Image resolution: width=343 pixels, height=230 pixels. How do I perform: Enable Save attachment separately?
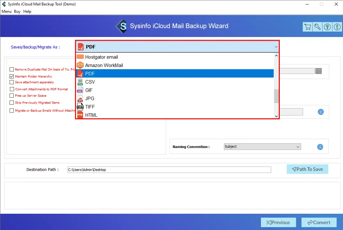(x=11, y=82)
